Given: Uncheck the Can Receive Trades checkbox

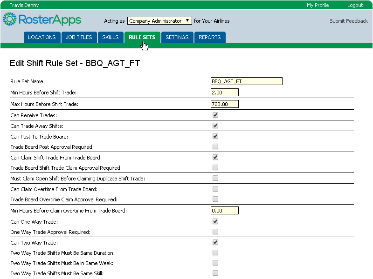Looking at the screenshot, I should tap(215, 115).
